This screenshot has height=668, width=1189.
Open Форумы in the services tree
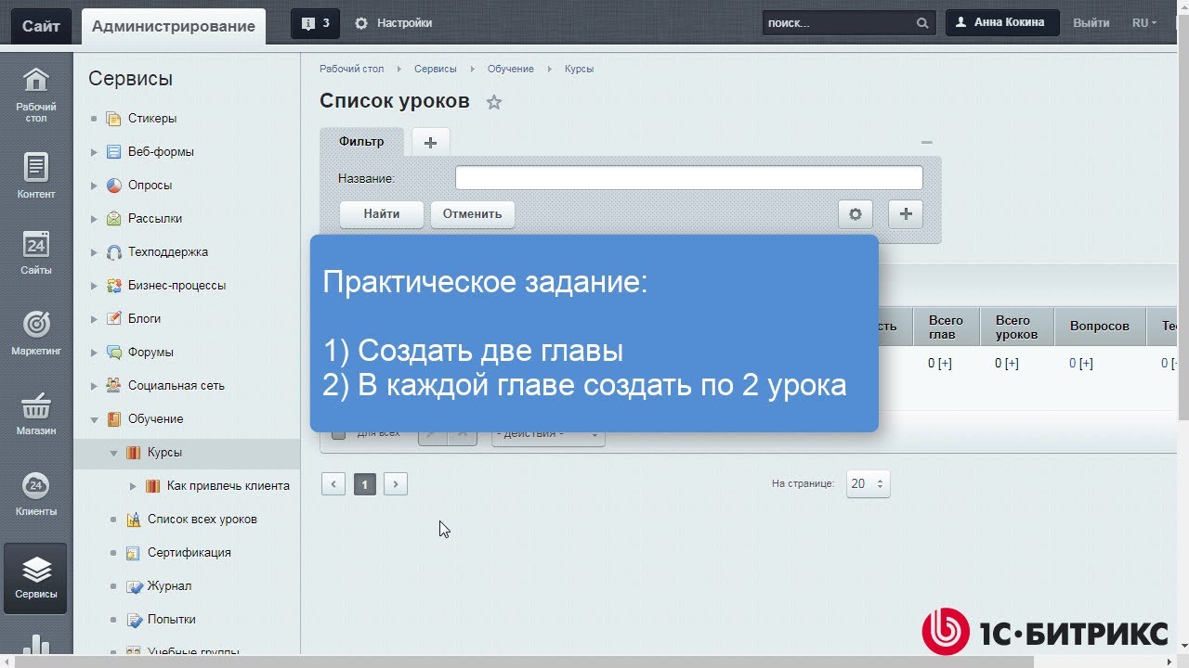(x=150, y=352)
